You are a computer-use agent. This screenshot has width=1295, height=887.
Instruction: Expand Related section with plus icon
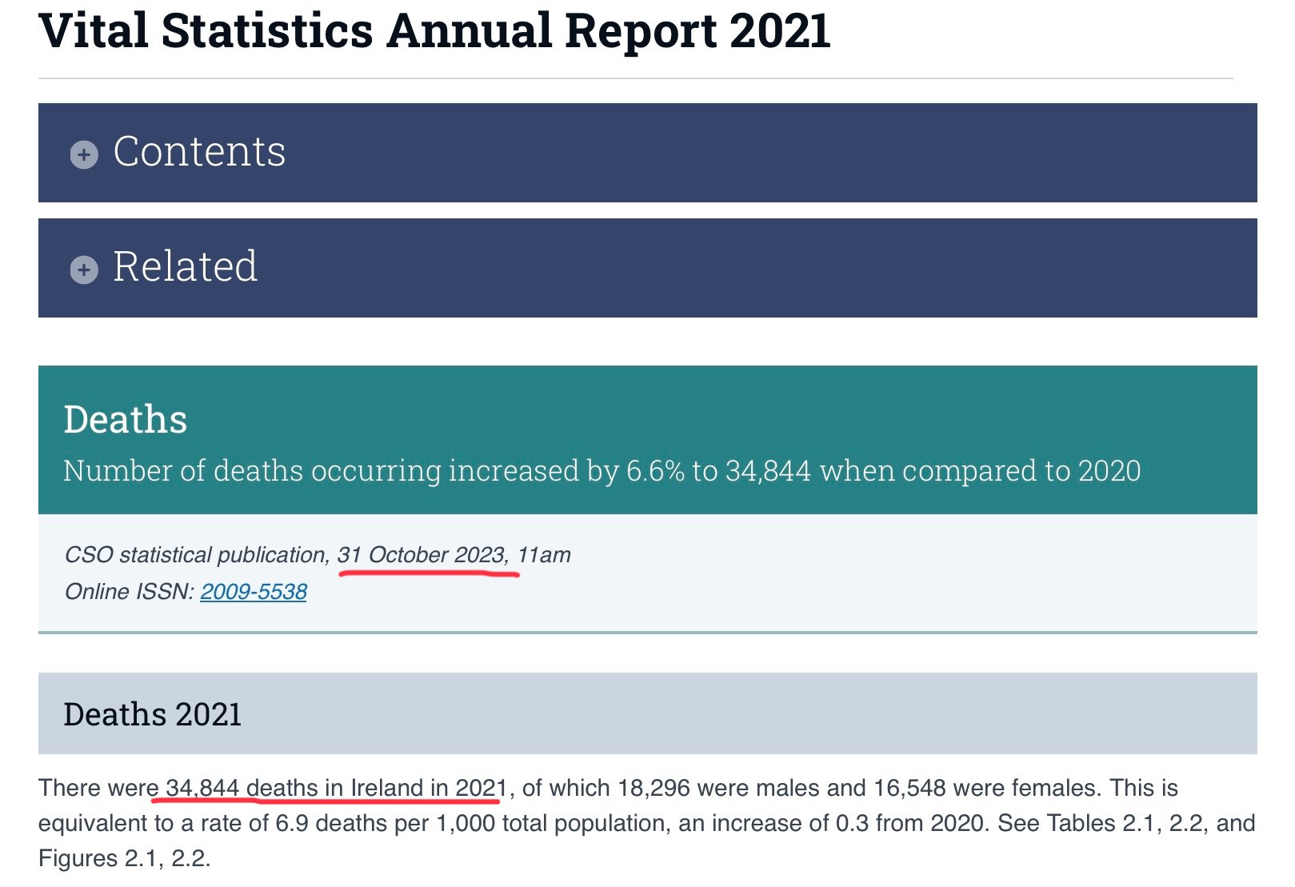point(84,270)
